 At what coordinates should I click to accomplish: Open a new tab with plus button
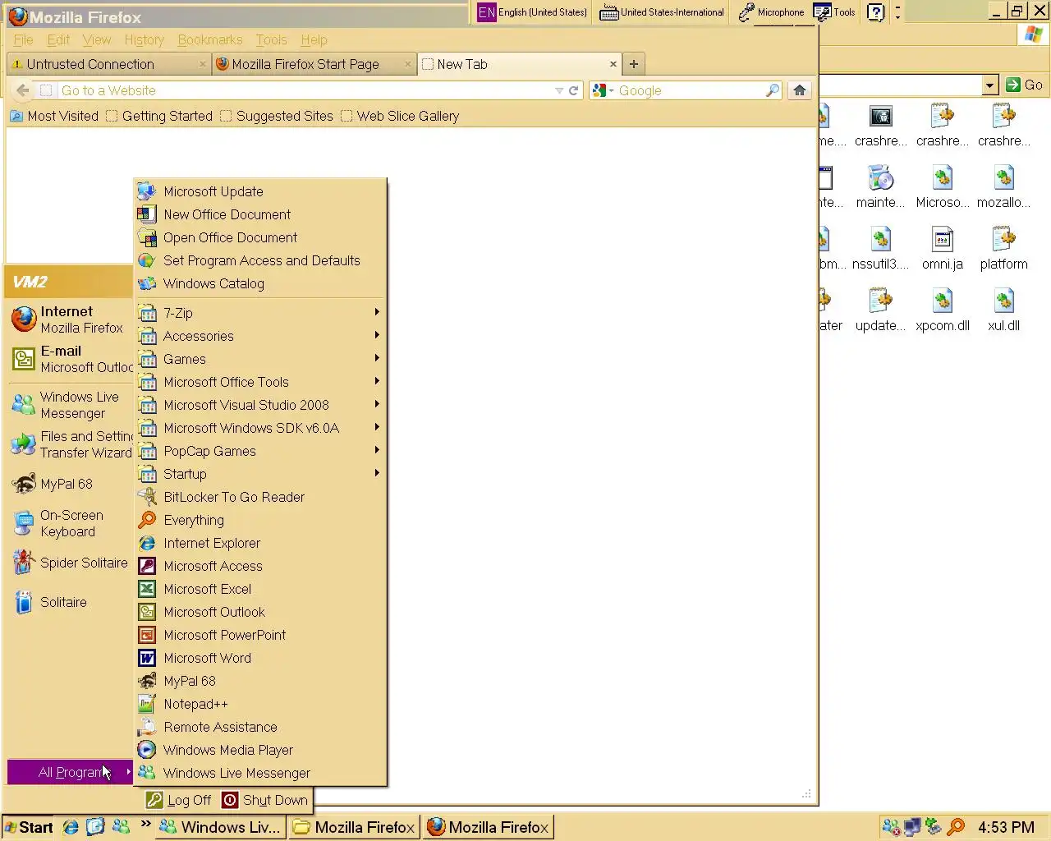pyautogui.click(x=633, y=64)
